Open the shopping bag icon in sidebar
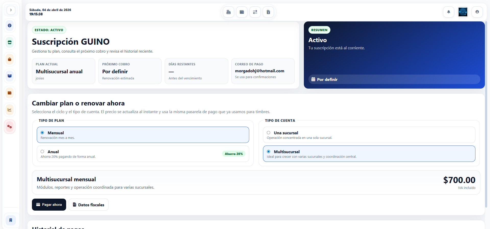 coord(10,59)
